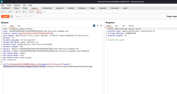Close Repeater tab 3

pyautogui.click(x=18, y=12)
